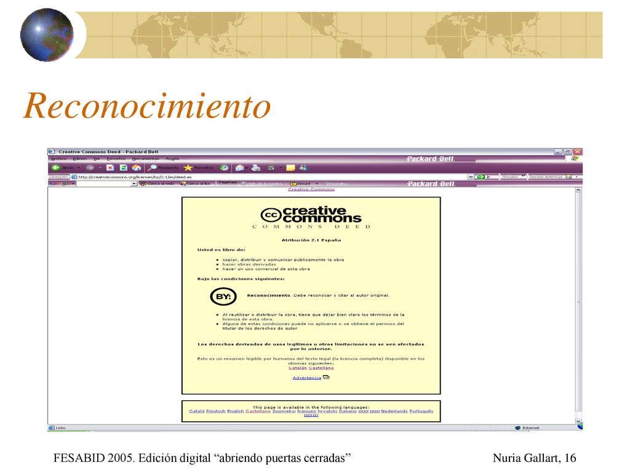Follow the Creative Commons top link
Screen dimensions: 630x473
[x=311, y=189]
